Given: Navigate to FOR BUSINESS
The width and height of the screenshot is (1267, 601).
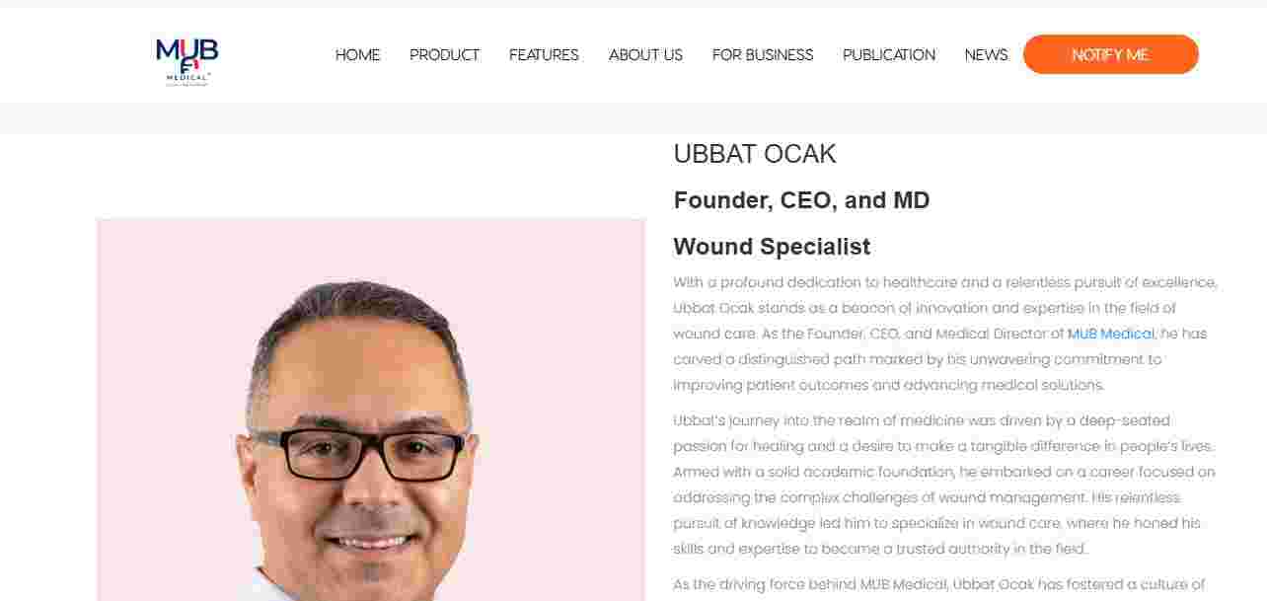Looking at the screenshot, I should (763, 55).
